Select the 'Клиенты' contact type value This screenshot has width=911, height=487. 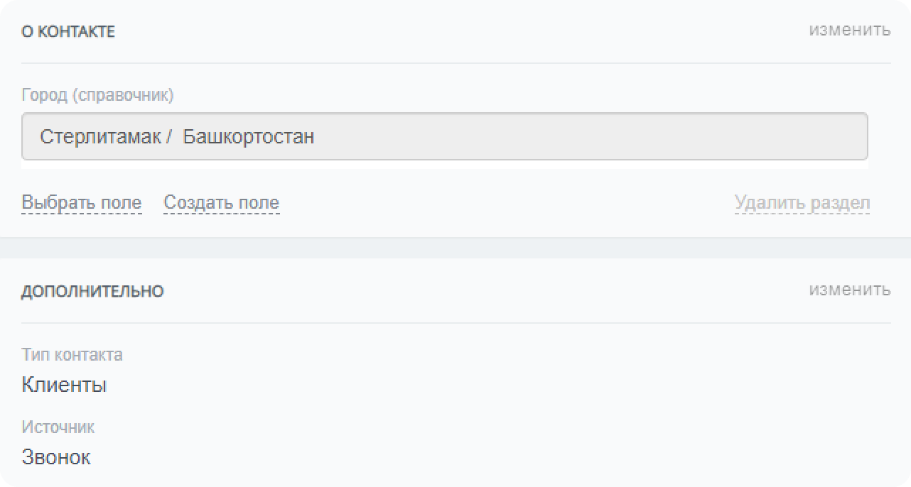[x=64, y=385]
